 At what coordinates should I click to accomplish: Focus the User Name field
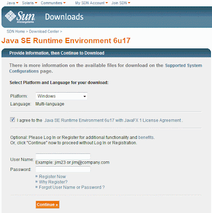click(x=63, y=157)
